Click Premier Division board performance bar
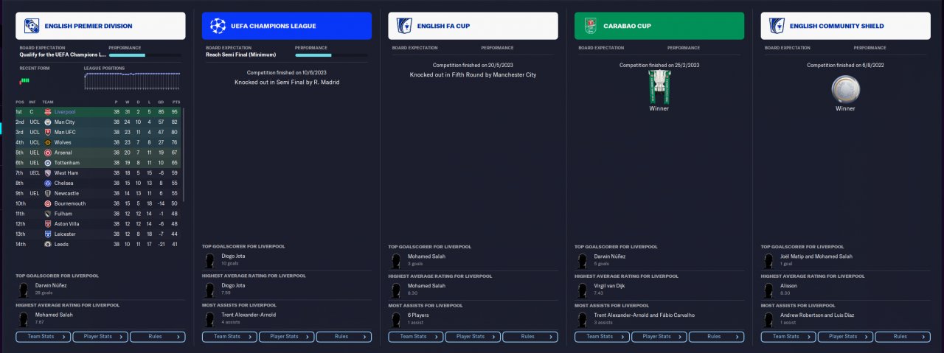 pyautogui.click(x=144, y=55)
